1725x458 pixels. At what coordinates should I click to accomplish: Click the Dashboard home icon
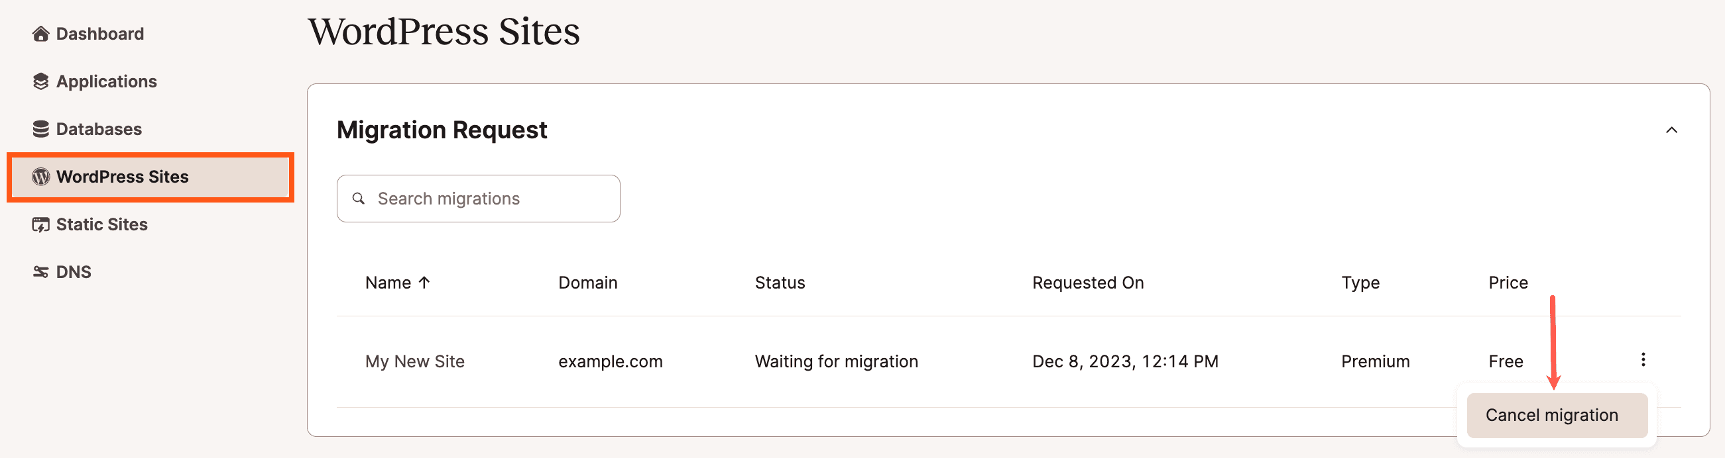click(40, 34)
